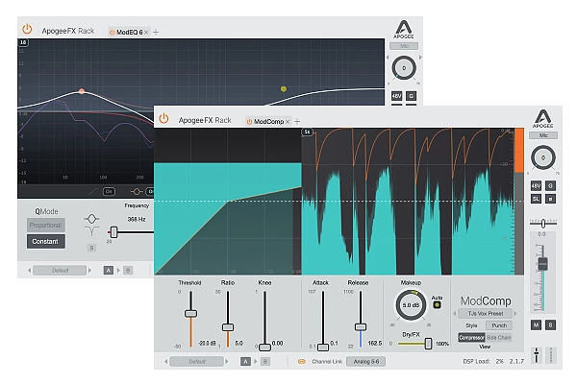Toggle G button in ModComp channel strip
The height and width of the screenshot is (384, 577).
(551, 186)
